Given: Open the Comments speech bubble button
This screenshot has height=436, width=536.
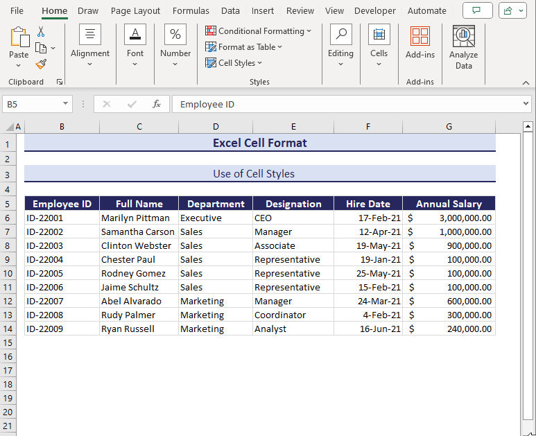Looking at the screenshot, I should coord(477,10).
